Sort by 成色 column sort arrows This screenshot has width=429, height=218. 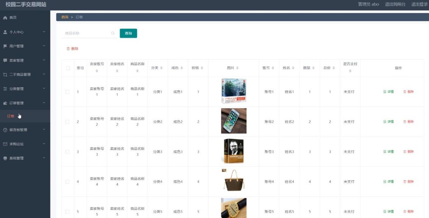pyautogui.click(x=182, y=68)
